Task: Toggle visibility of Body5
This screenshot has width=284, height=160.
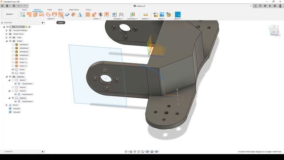Action: [x=13, y=73]
